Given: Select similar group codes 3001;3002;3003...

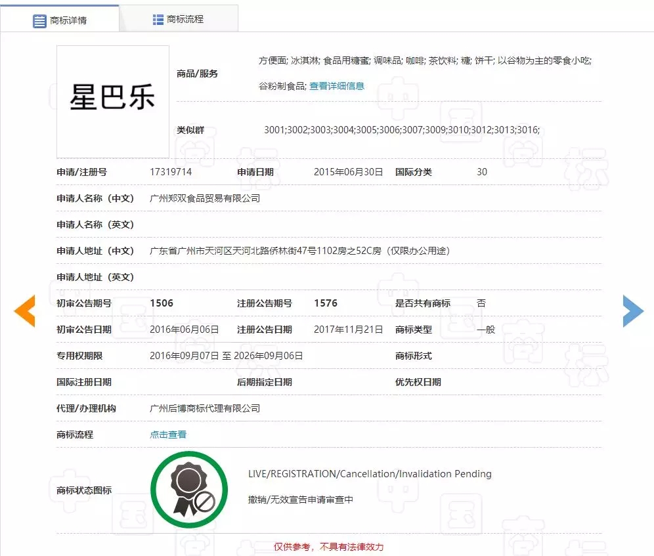Looking at the screenshot, I should click(x=402, y=130).
